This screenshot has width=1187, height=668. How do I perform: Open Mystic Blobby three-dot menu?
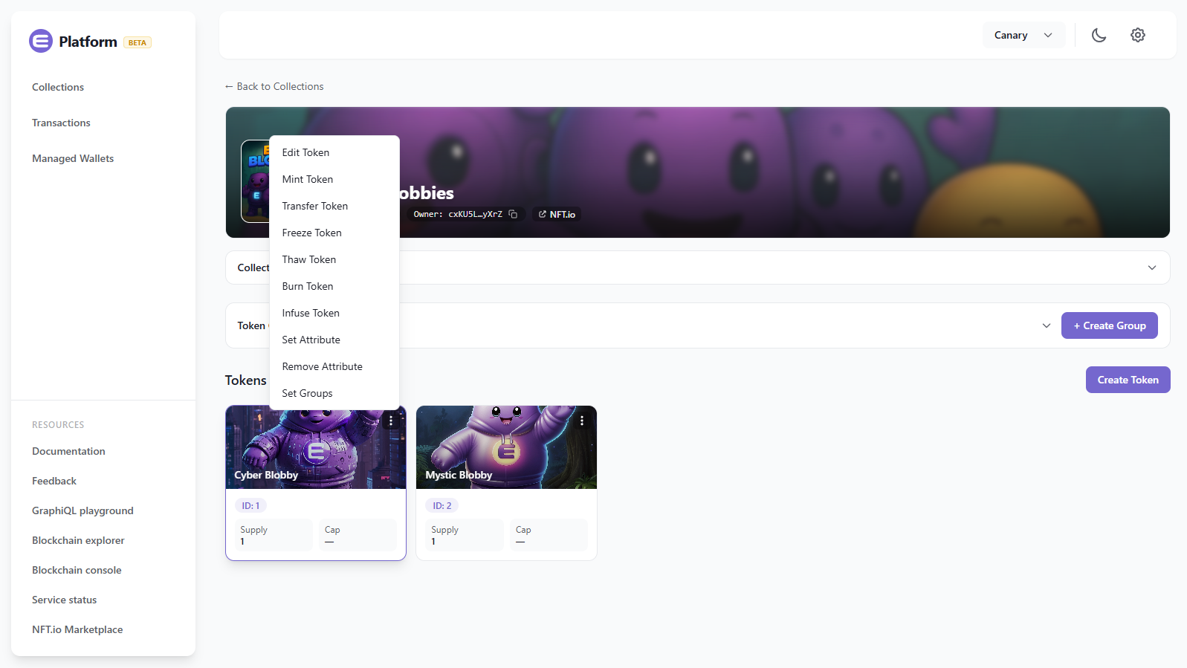click(582, 421)
